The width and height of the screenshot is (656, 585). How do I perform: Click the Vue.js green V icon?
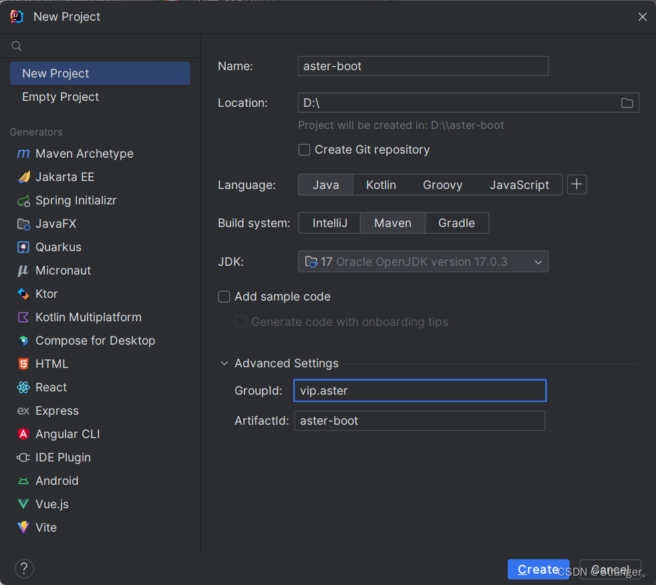pos(23,504)
